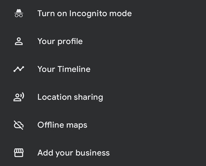This screenshot has height=166, width=206.
Task: Click the zigzag Timeline chart icon
Action: pyautogui.click(x=18, y=69)
